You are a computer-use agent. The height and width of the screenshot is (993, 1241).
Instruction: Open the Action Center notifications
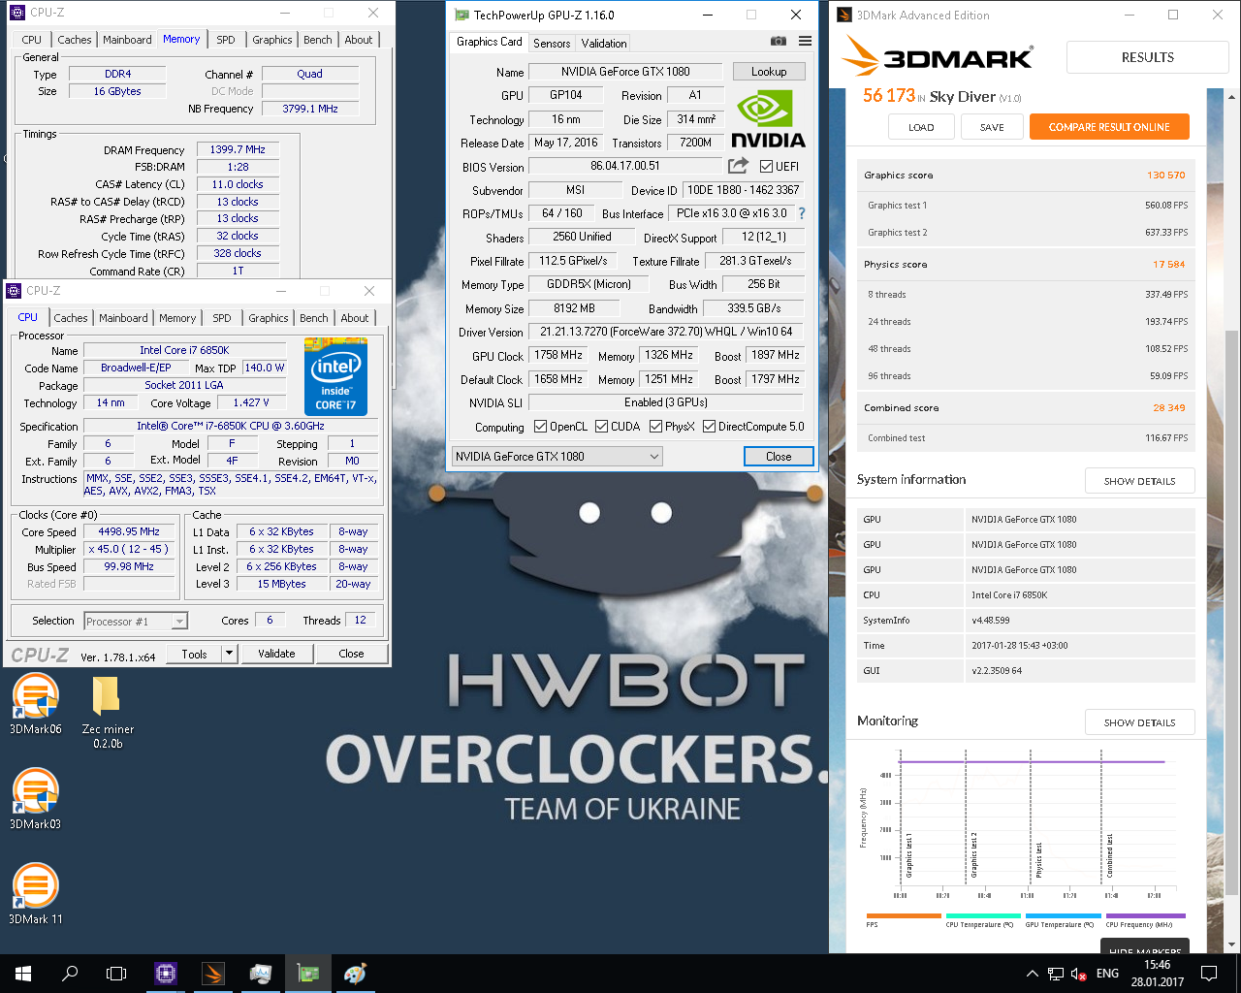[x=1209, y=973]
